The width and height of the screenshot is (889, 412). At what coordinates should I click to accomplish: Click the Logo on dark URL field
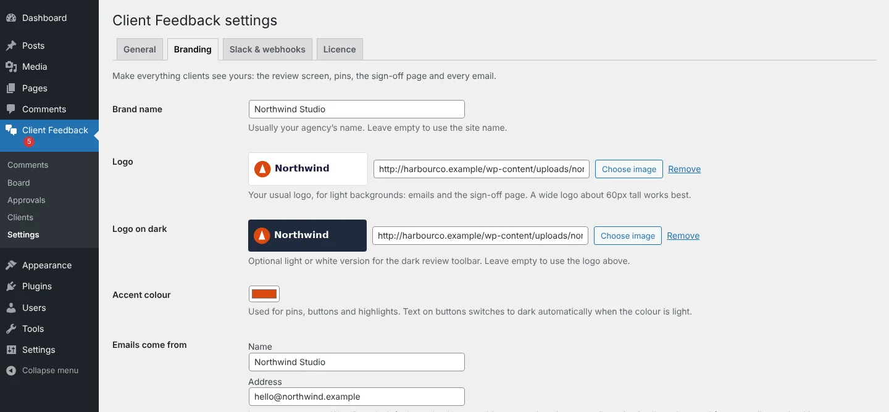tap(480, 236)
